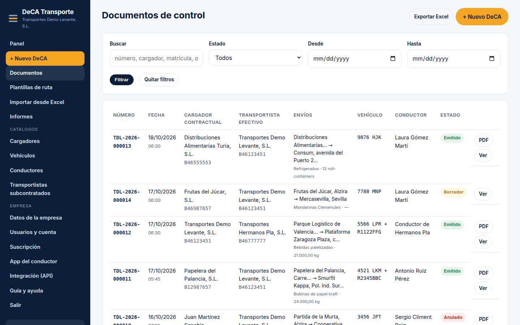Viewport: 520px width, 325px height.
Task: Click the ESTADO column header
Action: point(450,115)
